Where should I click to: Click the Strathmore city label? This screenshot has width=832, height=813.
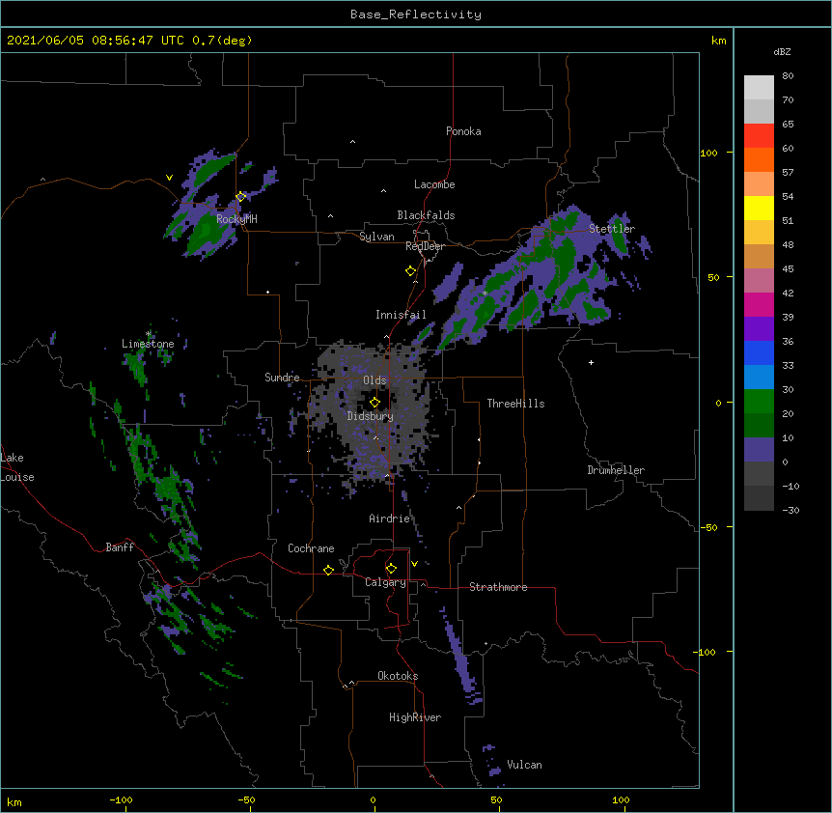click(x=498, y=587)
